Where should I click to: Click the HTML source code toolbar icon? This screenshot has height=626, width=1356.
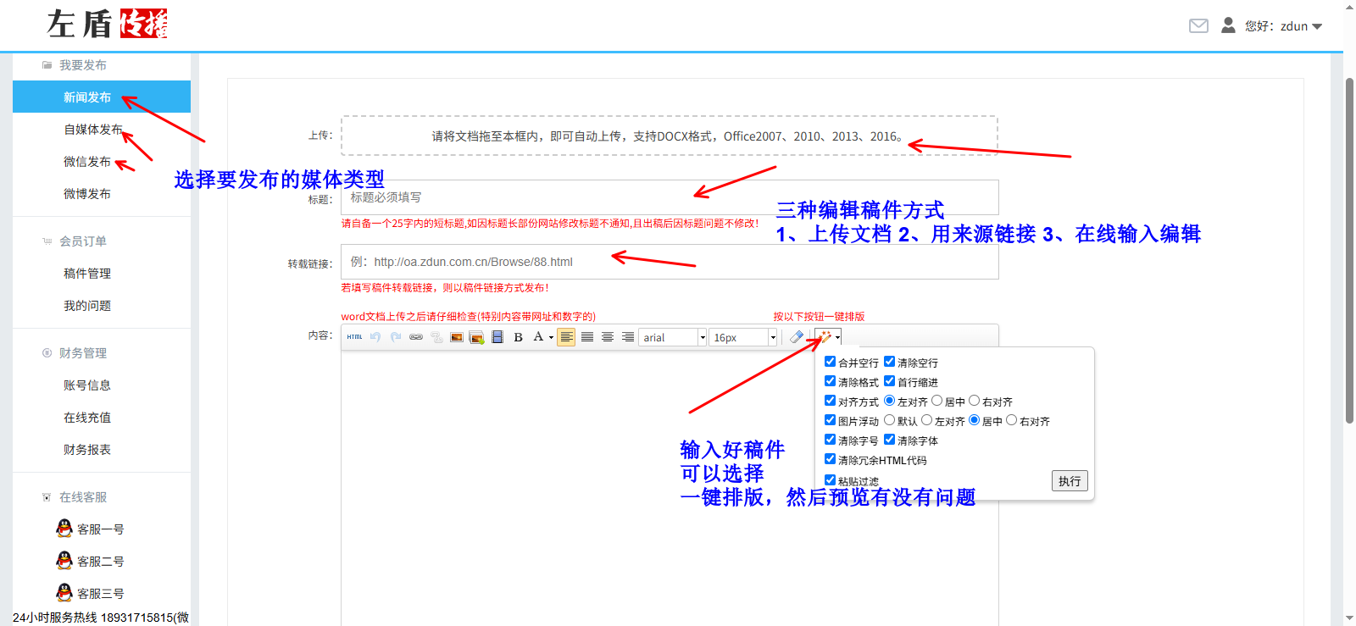[x=354, y=337]
